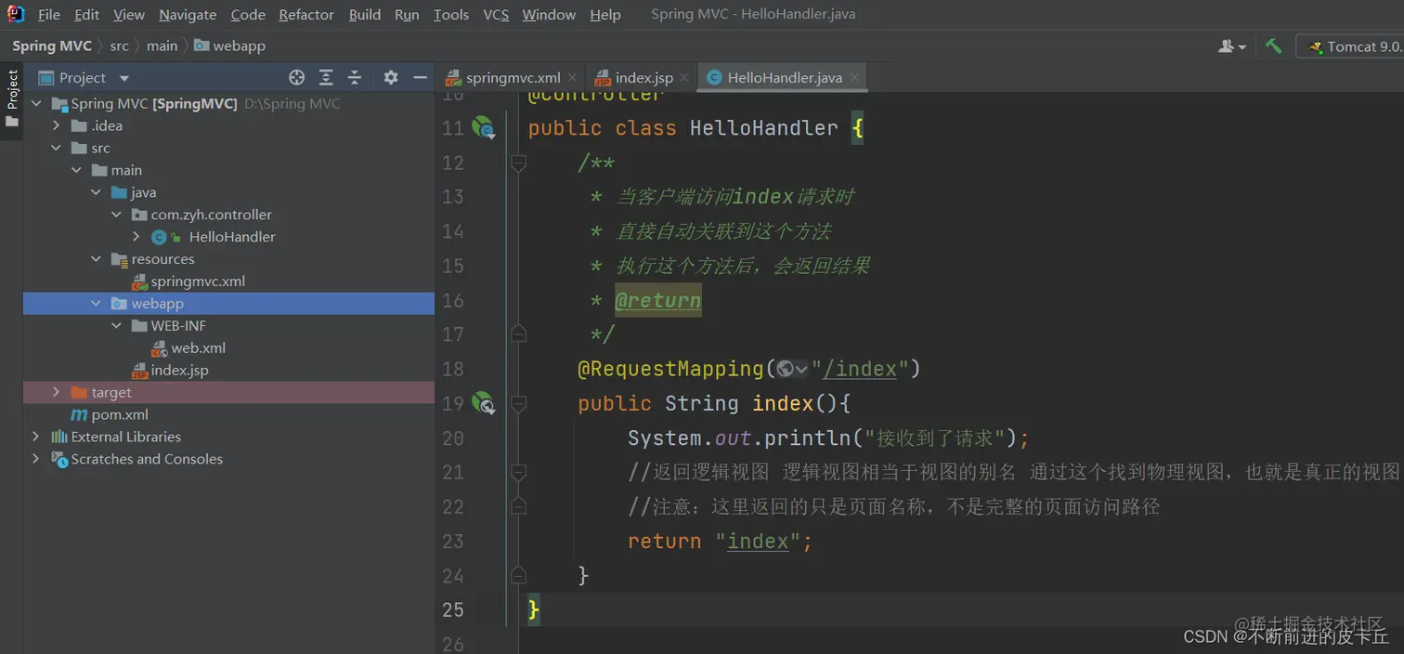Open the Run menu
Screen dimensions: 1404x654
pyautogui.click(x=407, y=15)
